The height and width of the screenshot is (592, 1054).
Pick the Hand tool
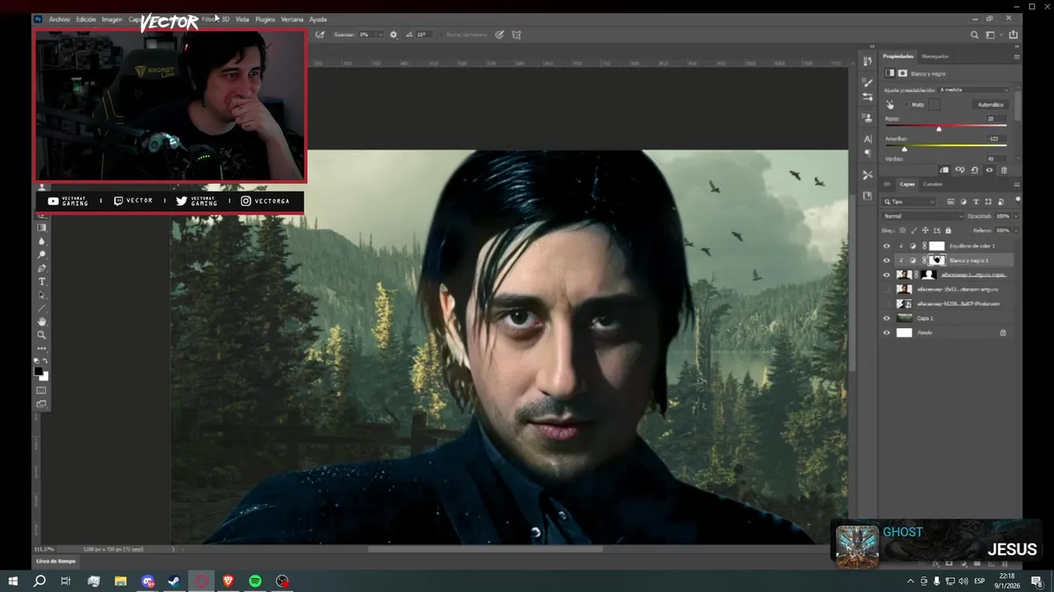42,321
